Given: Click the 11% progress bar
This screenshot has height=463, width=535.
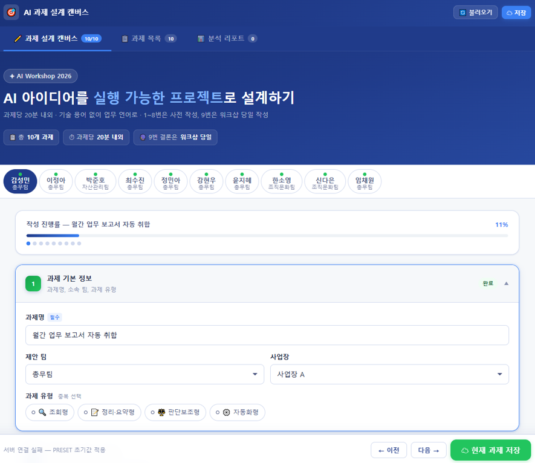Looking at the screenshot, I should click(266, 236).
